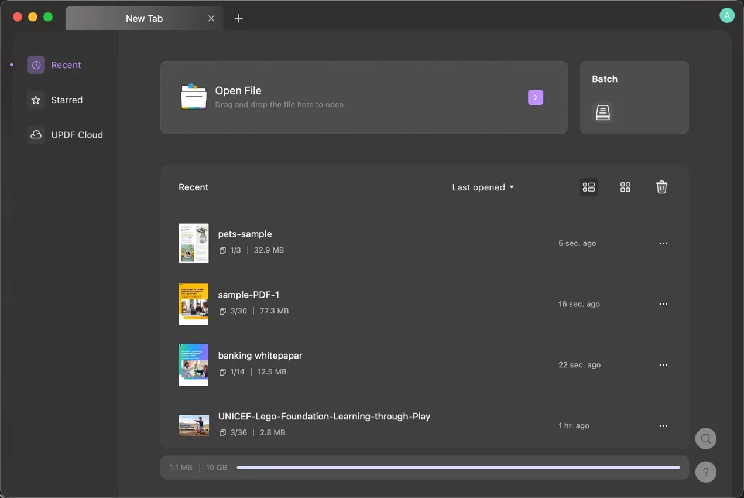Close the New Tab tab
The image size is (744, 498).
click(211, 18)
